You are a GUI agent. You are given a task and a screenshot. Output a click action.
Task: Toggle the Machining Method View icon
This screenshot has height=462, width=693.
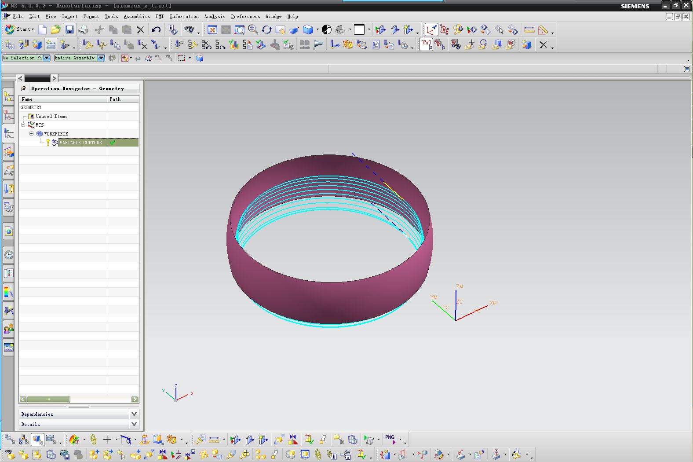click(51, 439)
